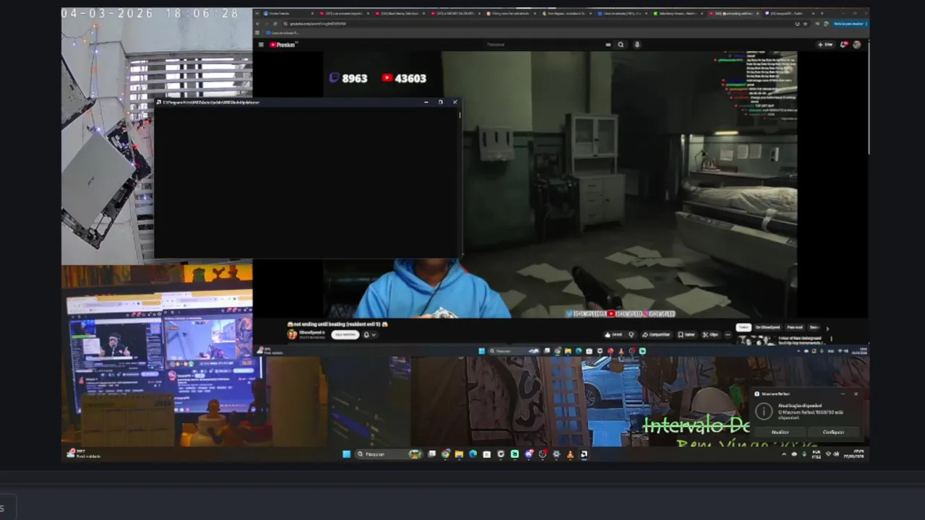Open IShowSpeed channel avatar
925x520 pixels.
[292, 334]
